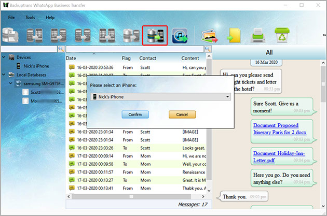Open the Holiday-Inn-Letter.pdf document link
Screen dimensions: 327x216
pyautogui.click(x=279, y=156)
